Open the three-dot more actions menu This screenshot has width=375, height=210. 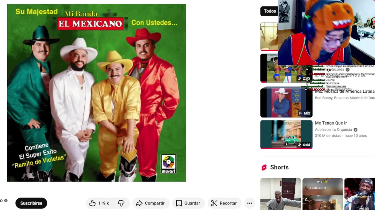pos(250,203)
